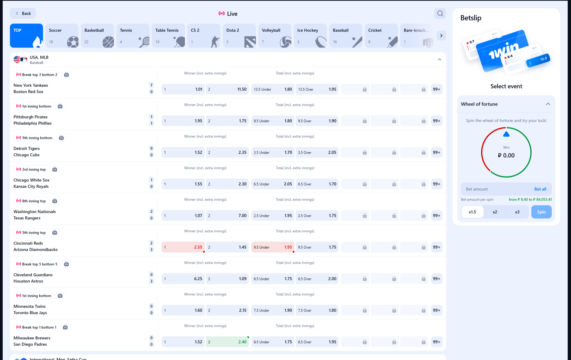Expand 99+ markets for Nationals vs Rangers
571x360 pixels.
(436, 216)
